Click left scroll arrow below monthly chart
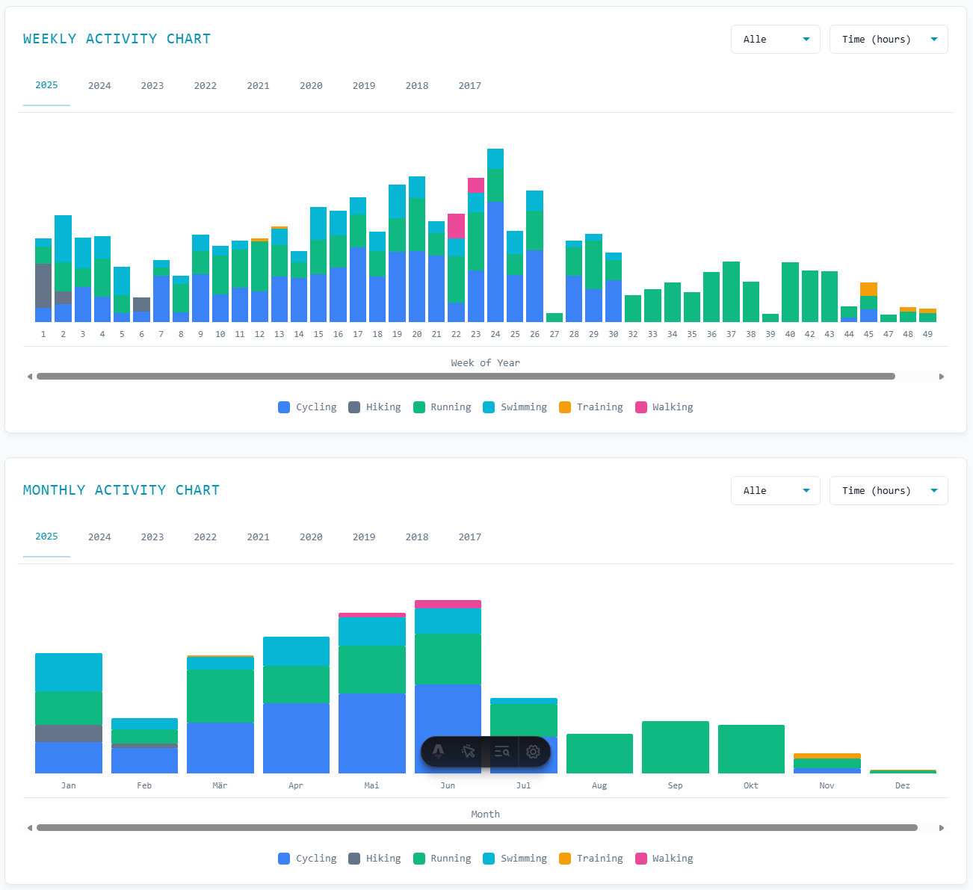973x890 pixels. (x=30, y=827)
